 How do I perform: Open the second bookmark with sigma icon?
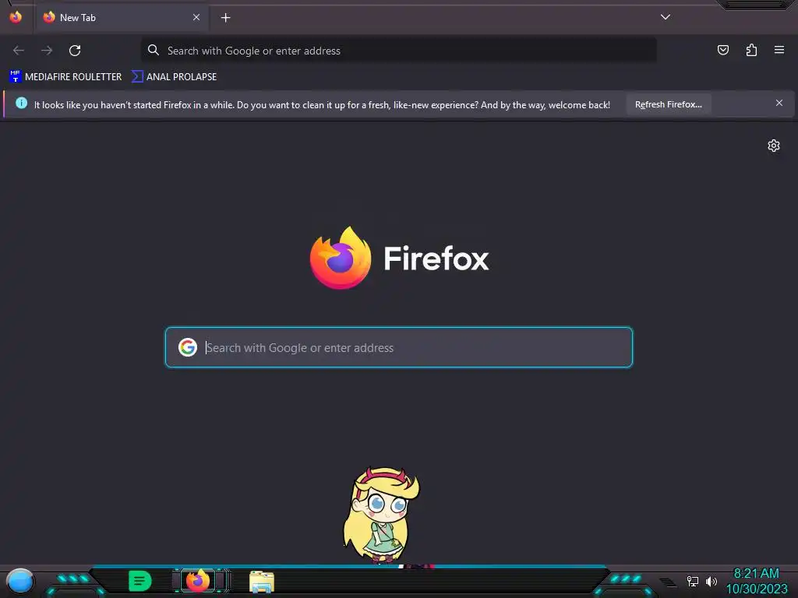pos(174,77)
